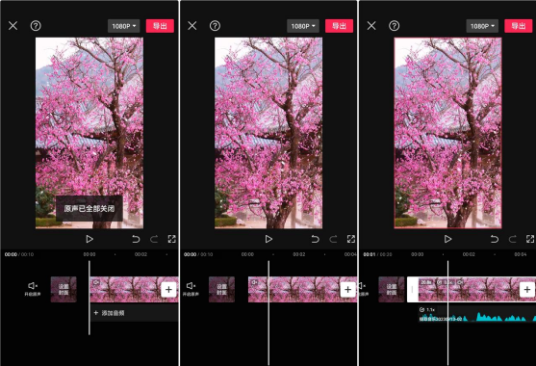Viewport: 536px width, 366px height.
Task: Select the teal audio waveform track
Action: pyautogui.click(x=477, y=314)
